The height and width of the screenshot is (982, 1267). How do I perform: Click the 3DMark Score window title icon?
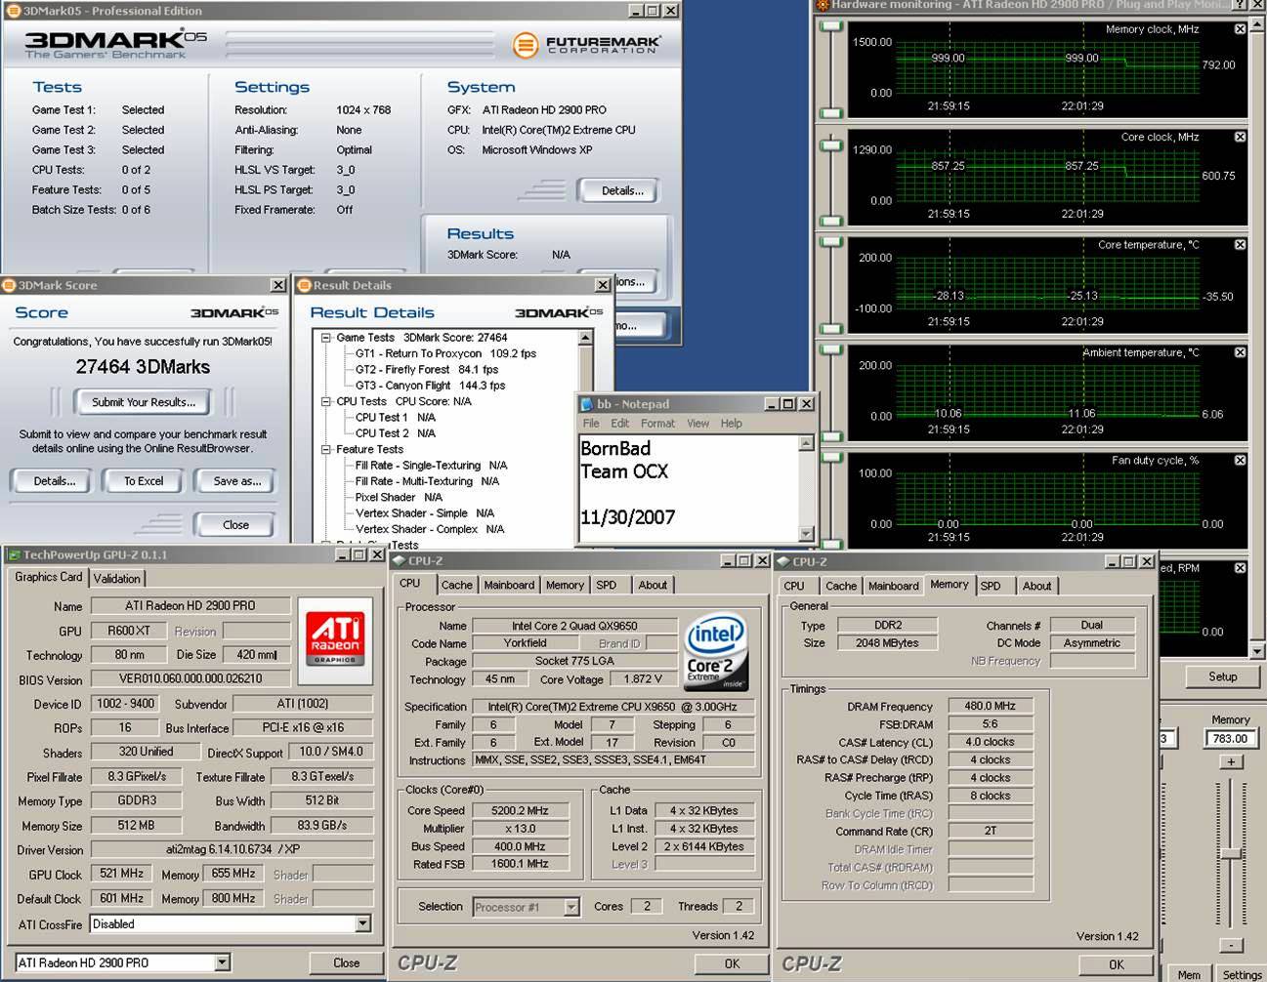[x=9, y=285]
